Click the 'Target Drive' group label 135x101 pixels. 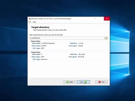35,52
